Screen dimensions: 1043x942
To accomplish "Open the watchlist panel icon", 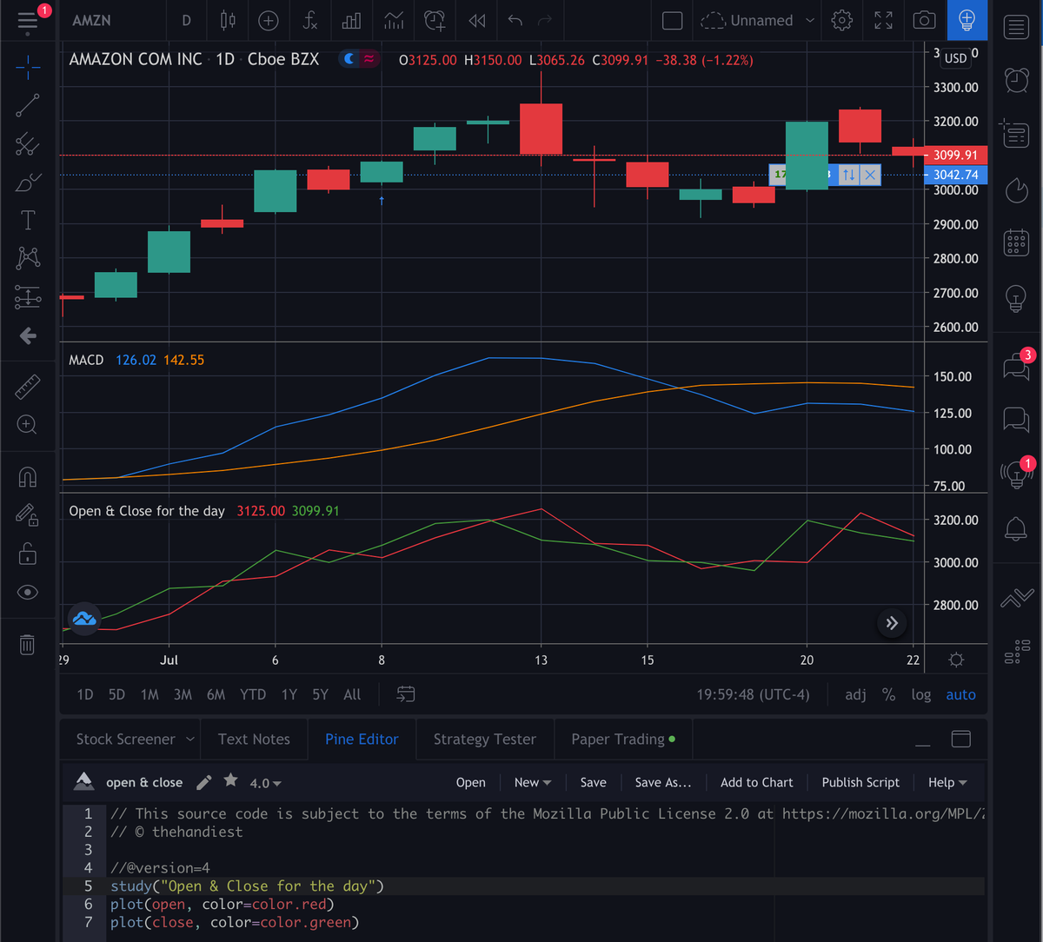I will tap(1016, 27).
